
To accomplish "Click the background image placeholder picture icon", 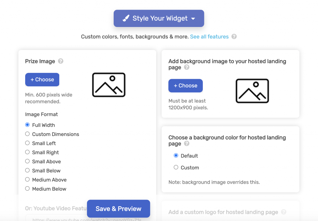I will [252, 91].
